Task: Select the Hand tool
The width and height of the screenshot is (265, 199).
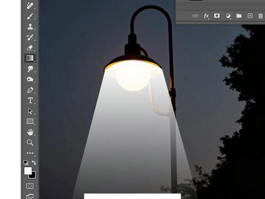Action: (30, 132)
